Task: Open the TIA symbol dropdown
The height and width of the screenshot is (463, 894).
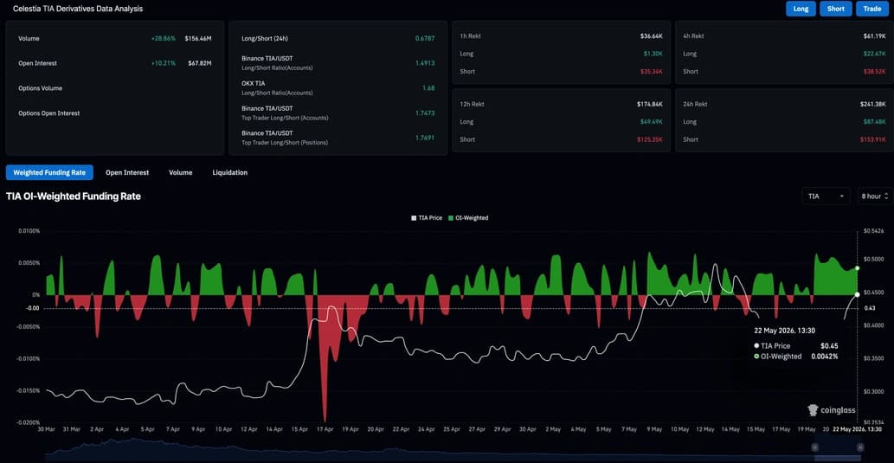Action: (x=826, y=196)
